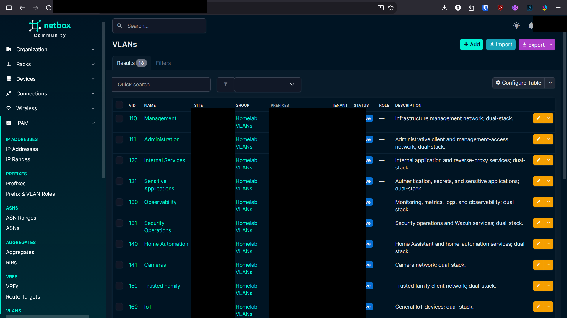Open Route Targets in the sidebar
Image resolution: width=567 pixels, height=318 pixels.
[x=23, y=297]
